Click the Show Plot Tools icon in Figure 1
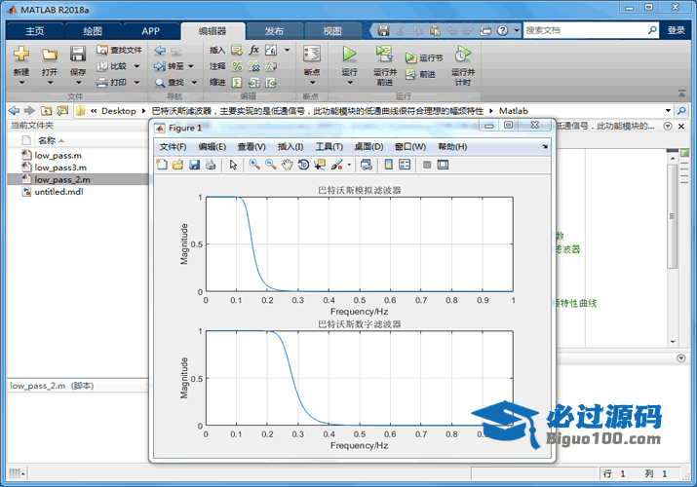Screen dimensions: 697x487 [x=443, y=165]
